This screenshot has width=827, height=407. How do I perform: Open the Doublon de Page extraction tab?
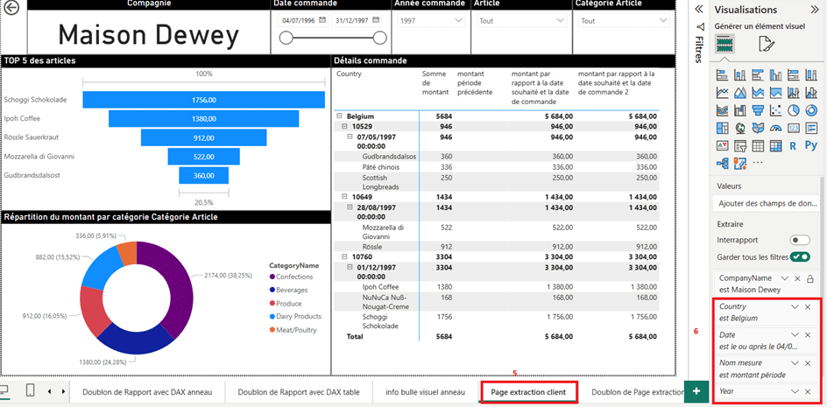[x=637, y=392]
